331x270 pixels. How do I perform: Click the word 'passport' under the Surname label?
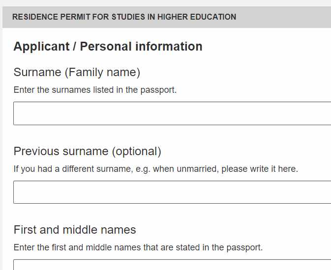point(158,90)
